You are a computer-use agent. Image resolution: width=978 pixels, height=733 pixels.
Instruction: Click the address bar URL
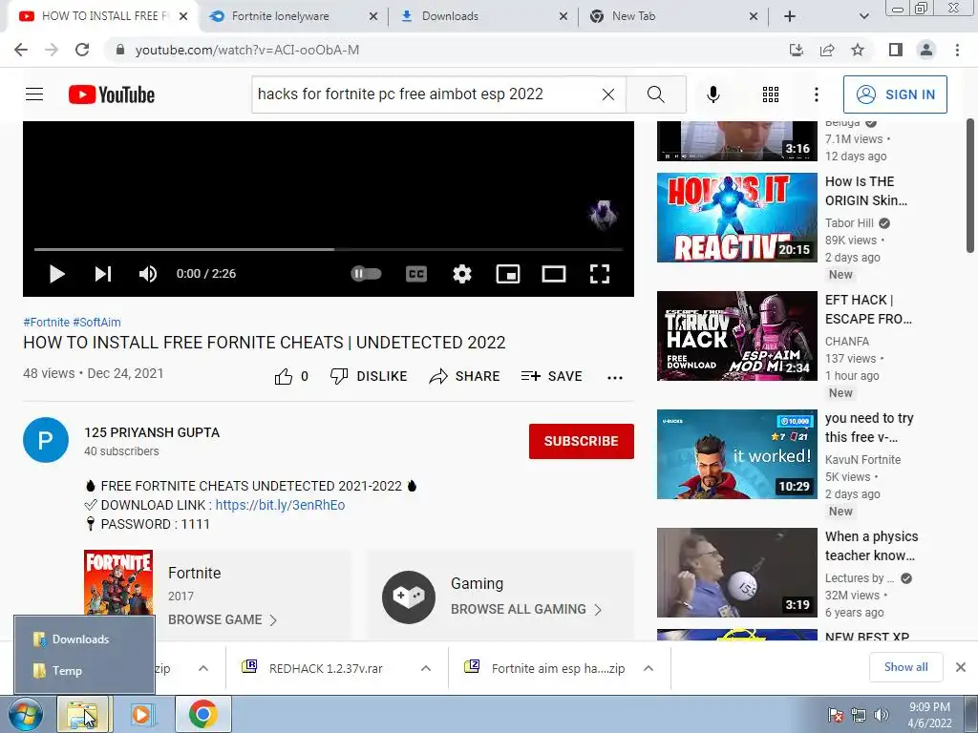click(247, 50)
